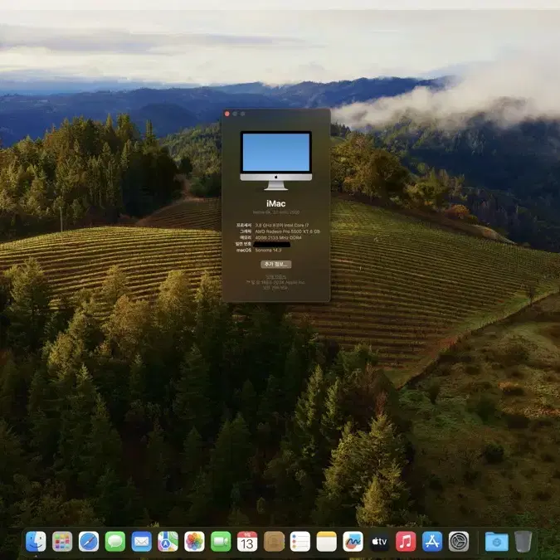Open Calendar showing date 13

(247, 542)
